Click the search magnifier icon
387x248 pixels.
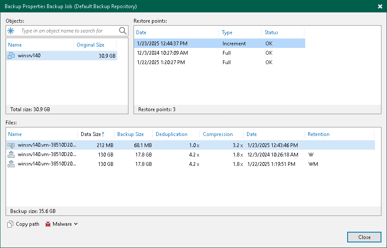tap(123, 31)
